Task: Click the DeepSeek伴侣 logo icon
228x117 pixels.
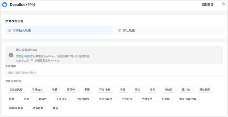Action: 5,5
